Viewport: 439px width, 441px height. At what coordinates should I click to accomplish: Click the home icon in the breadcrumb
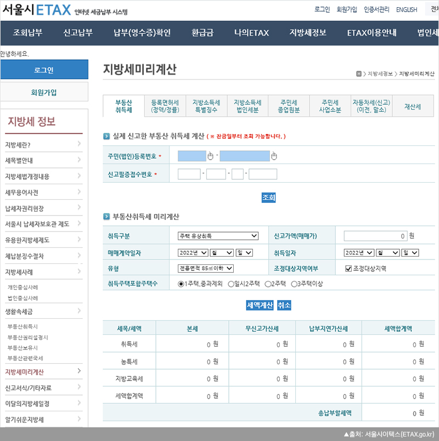tap(358, 74)
